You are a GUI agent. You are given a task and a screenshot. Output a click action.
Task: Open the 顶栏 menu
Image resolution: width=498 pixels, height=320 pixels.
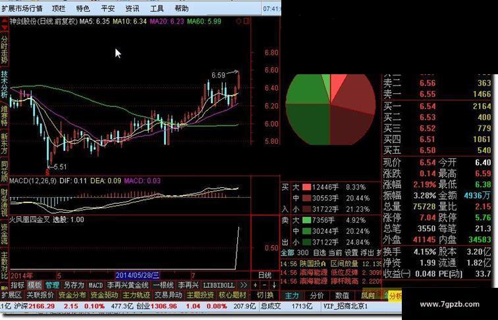(x=59, y=9)
